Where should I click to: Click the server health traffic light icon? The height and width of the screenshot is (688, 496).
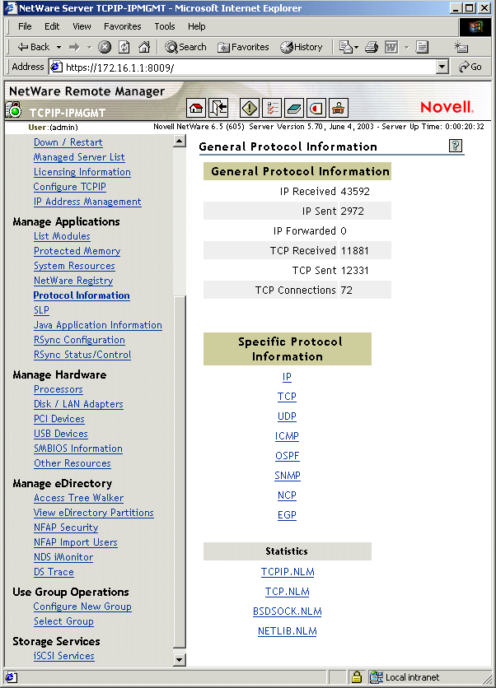(14, 109)
